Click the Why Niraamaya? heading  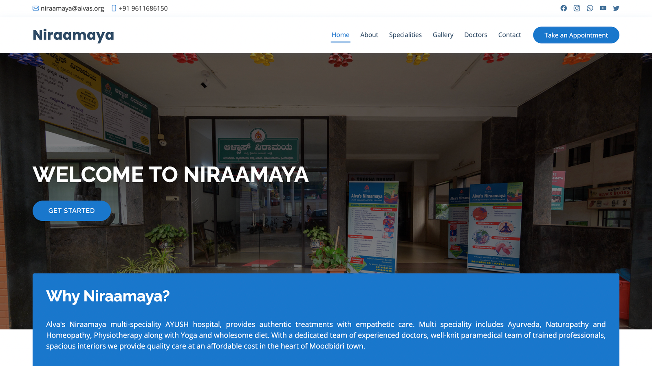pyautogui.click(x=108, y=296)
